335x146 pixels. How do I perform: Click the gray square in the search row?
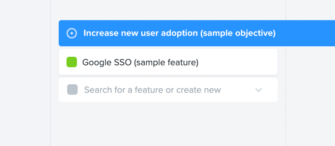click(x=73, y=90)
